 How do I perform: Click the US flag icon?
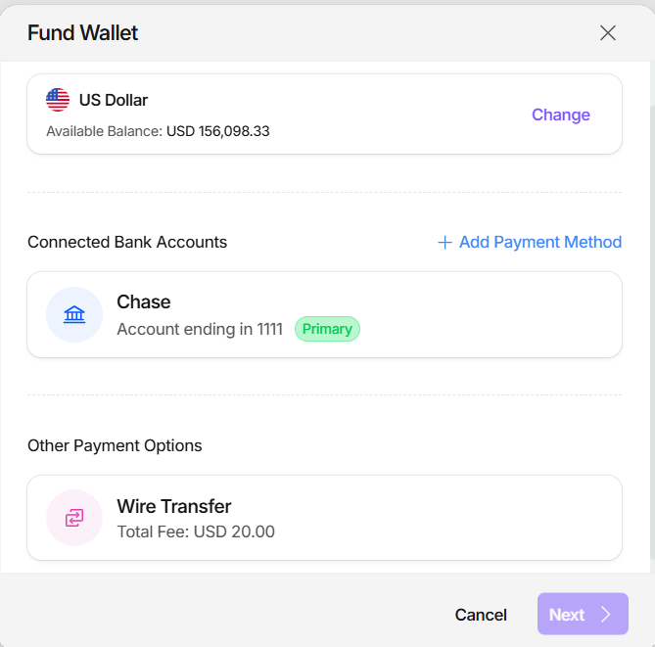(x=58, y=100)
